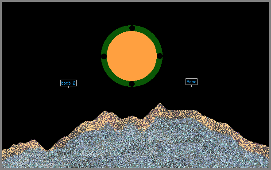Click the pointer tick below "bomb 2" label

click(x=68, y=87)
